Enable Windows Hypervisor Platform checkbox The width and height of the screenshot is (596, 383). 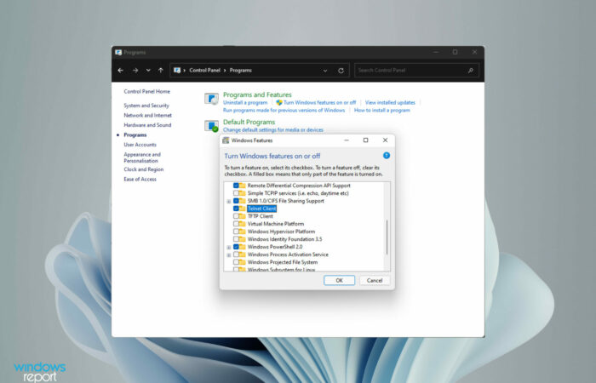(236, 232)
